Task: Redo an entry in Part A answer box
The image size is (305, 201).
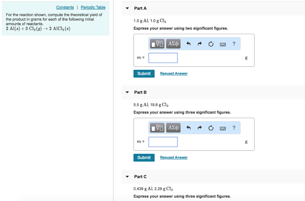Action: (199, 44)
